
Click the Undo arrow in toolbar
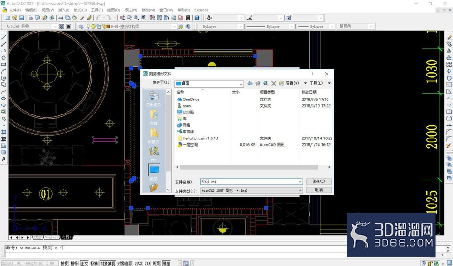tap(98, 18)
